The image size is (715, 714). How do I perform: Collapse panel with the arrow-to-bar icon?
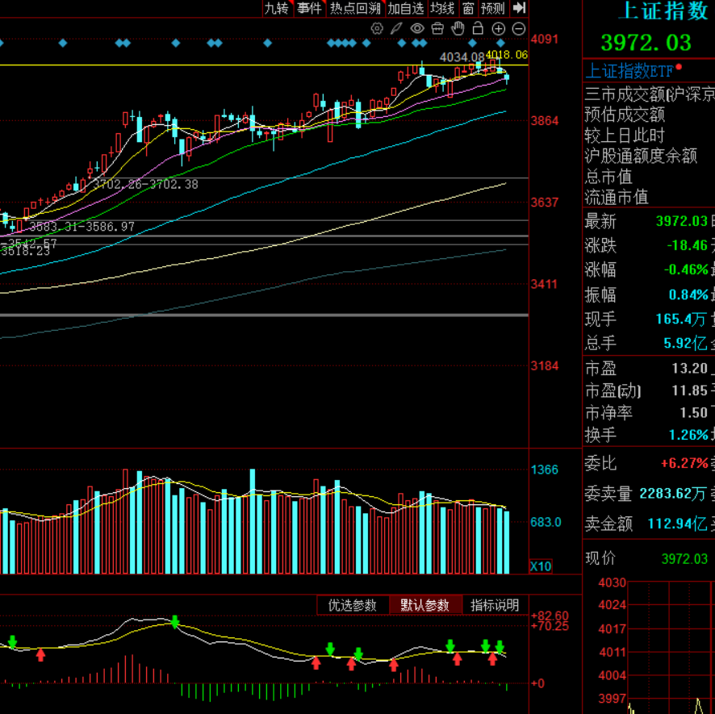(519, 8)
